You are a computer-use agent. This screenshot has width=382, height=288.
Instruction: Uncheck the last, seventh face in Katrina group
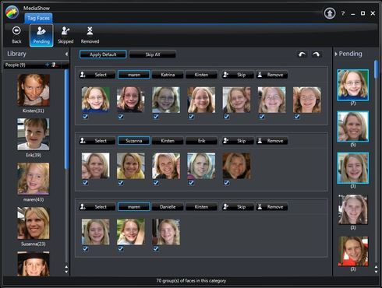[297, 117]
